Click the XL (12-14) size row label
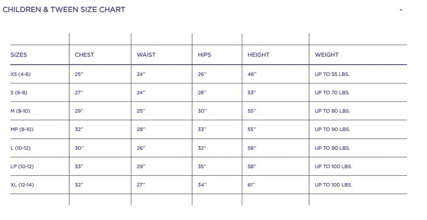The height and width of the screenshot is (220, 427). pos(22,185)
